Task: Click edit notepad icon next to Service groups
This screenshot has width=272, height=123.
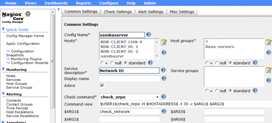Action: point(269,70)
